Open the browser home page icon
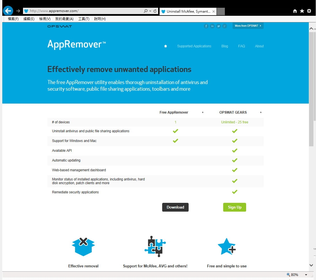316x280 pixels. pos(295,11)
